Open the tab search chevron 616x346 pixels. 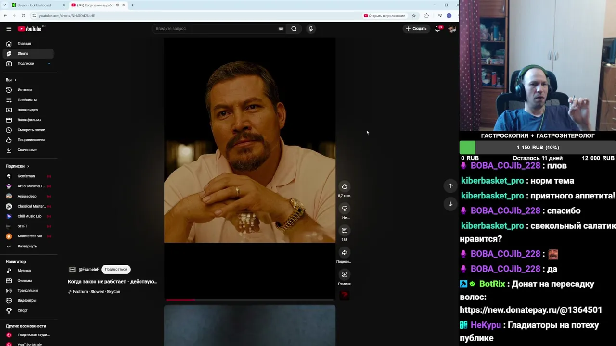(x=4, y=5)
